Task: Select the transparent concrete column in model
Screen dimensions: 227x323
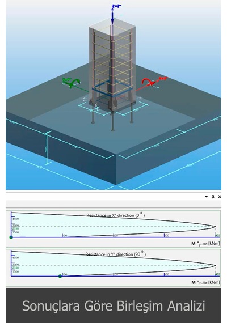Action: [112, 62]
